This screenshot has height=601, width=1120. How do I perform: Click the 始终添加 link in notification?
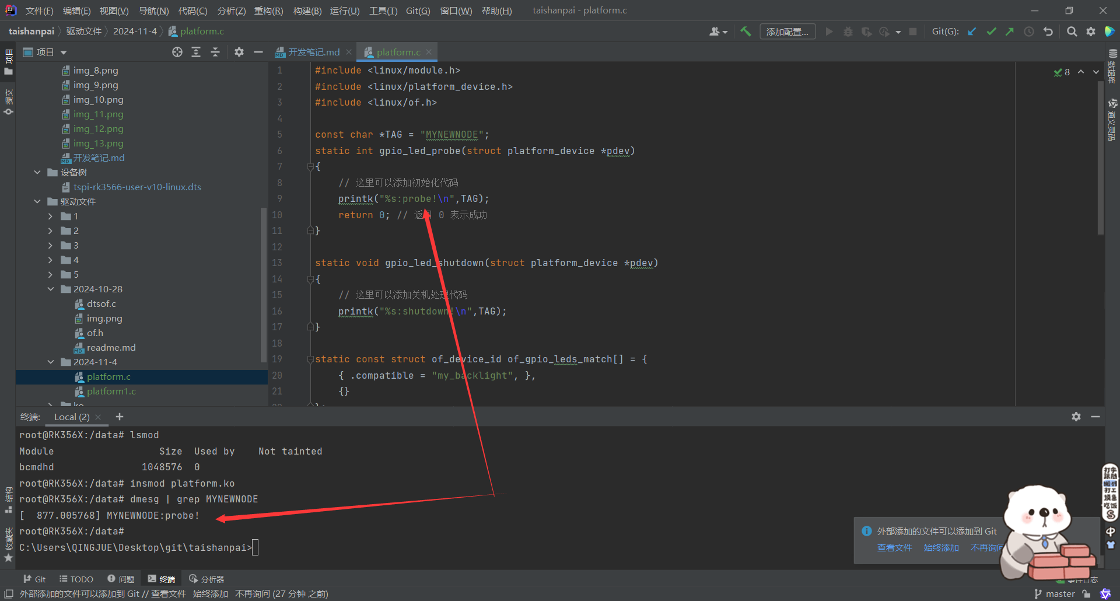click(x=941, y=547)
